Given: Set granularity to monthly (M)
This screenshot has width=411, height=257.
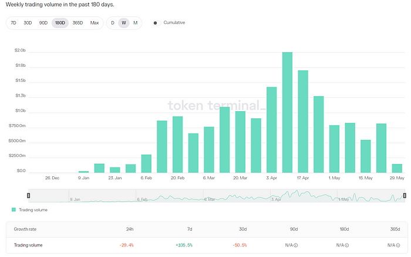Looking at the screenshot, I should click(135, 23).
